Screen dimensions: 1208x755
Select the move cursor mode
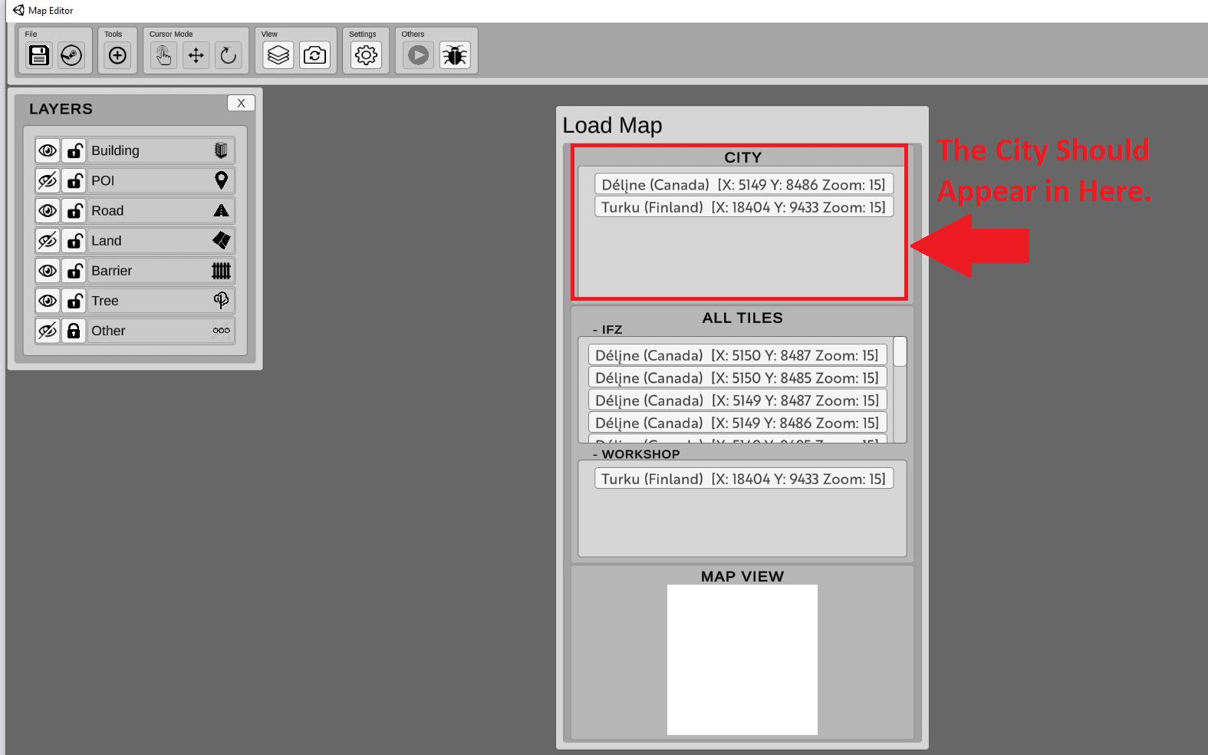(x=196, y=55)
